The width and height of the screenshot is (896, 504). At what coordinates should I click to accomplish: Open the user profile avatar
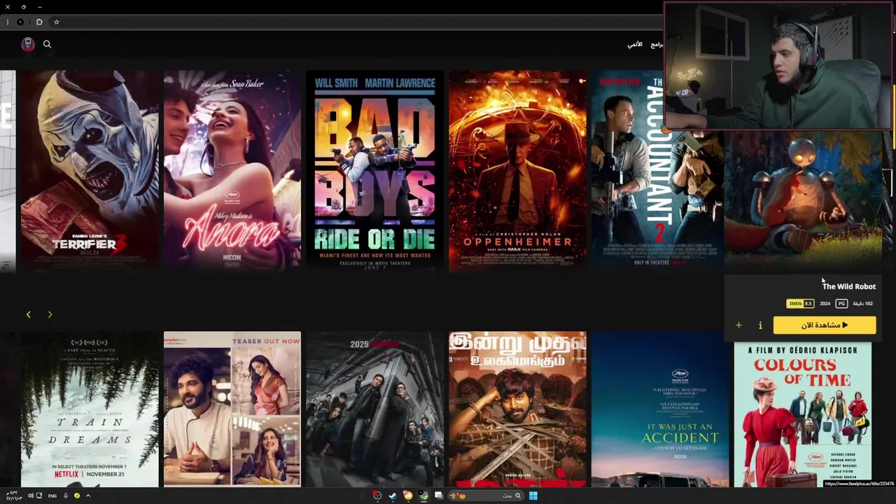pos(28,44)
